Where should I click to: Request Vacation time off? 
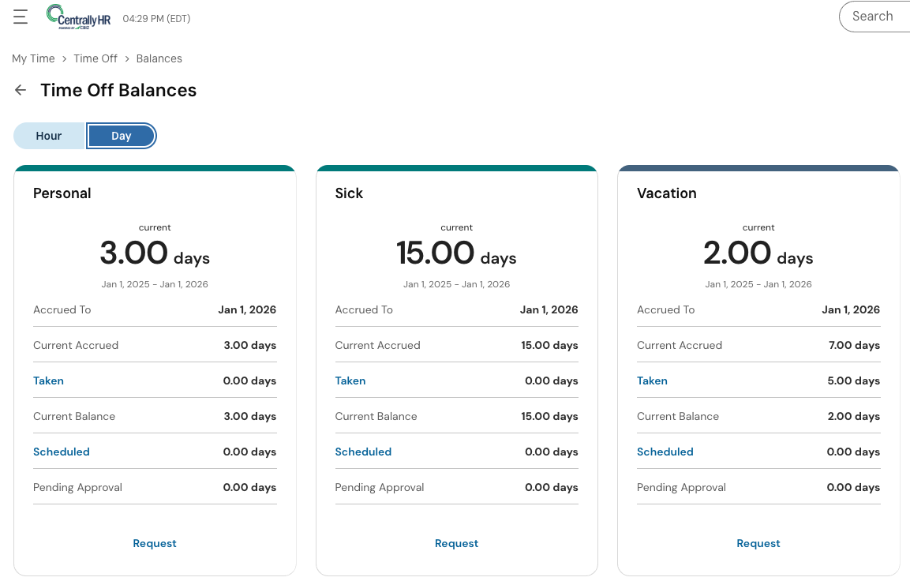[758, 543]
